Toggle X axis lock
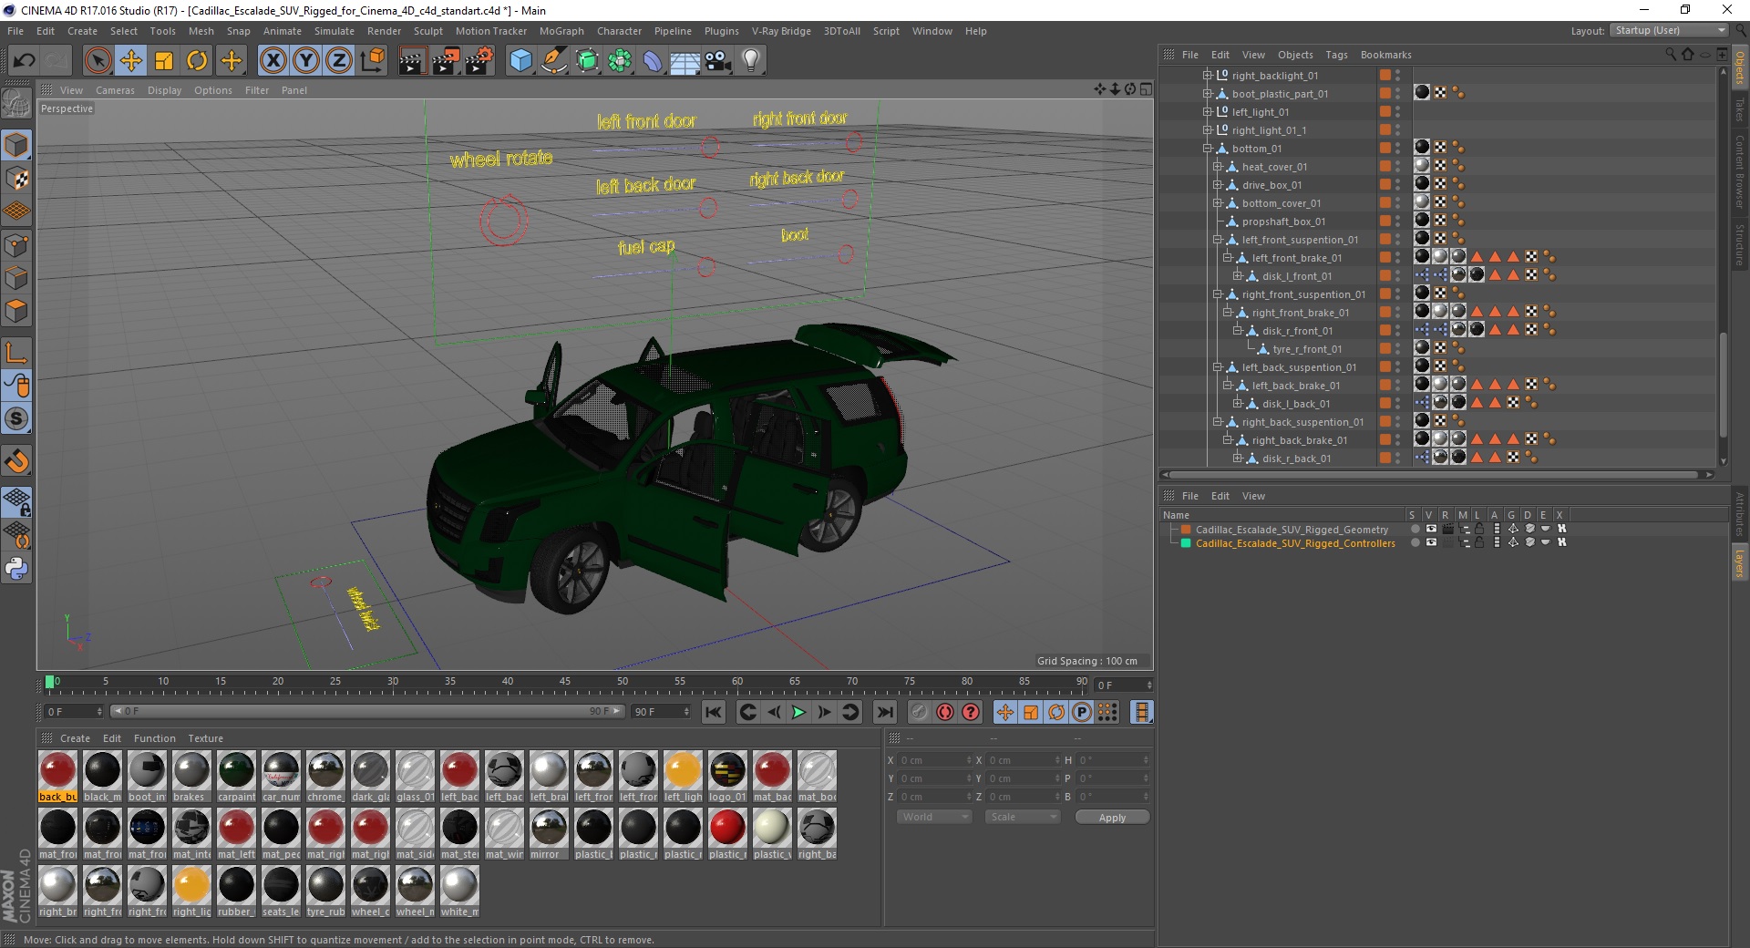Viewport: 1750px width, 948px height. point(273,61)
